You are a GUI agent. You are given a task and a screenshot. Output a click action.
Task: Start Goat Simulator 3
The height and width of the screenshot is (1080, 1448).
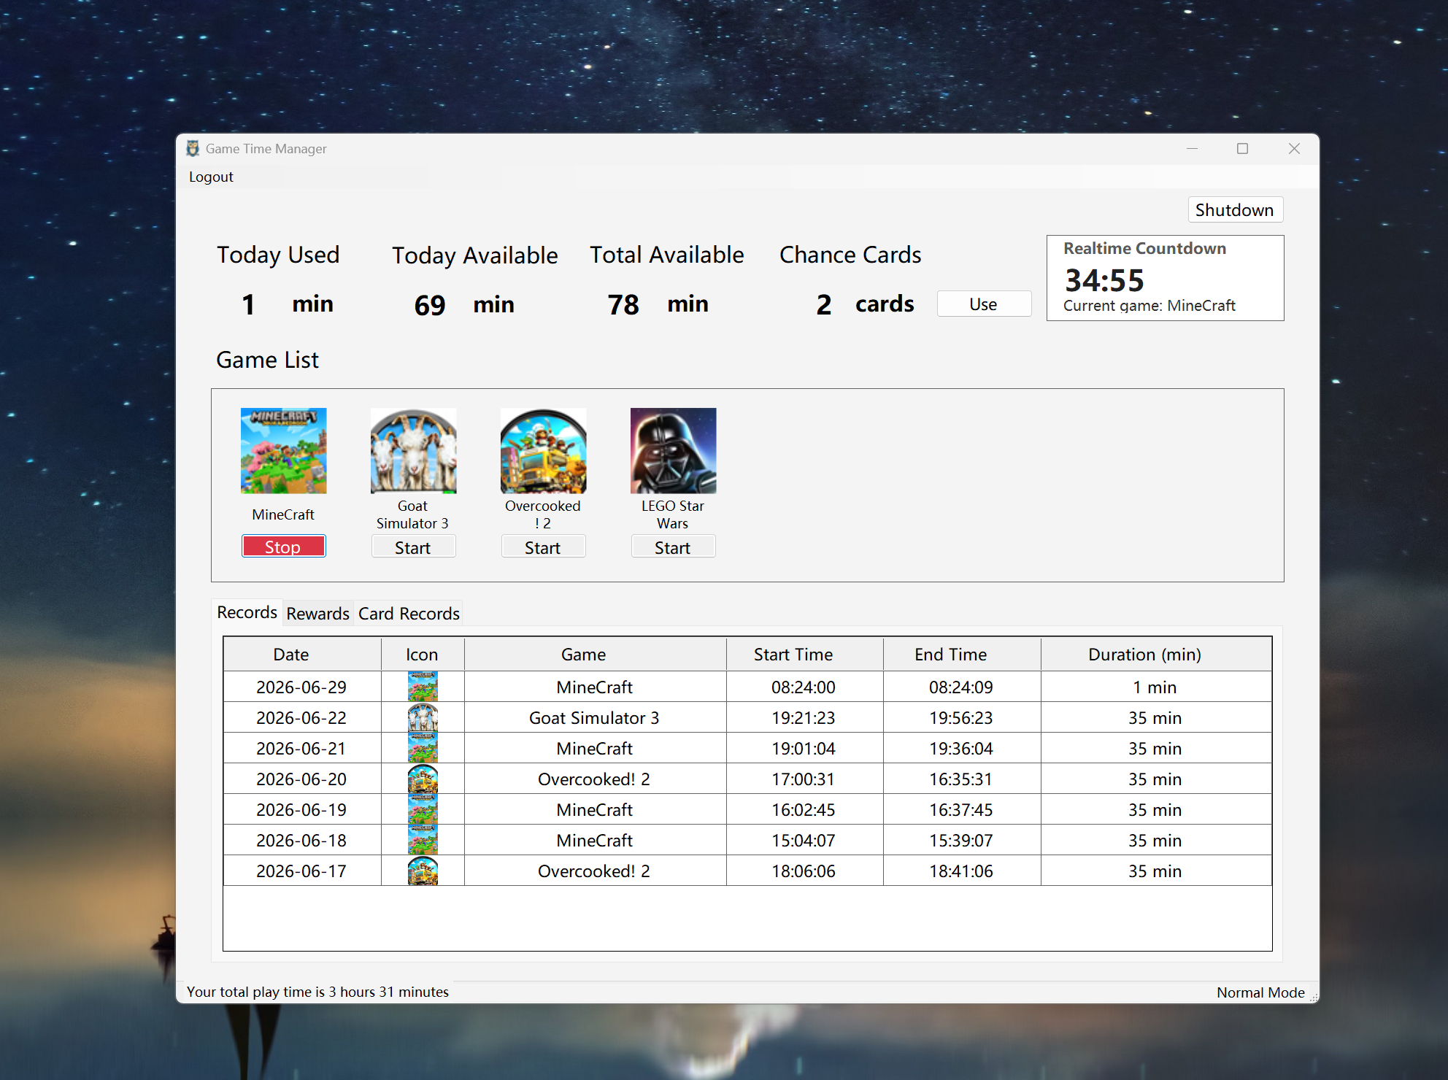(414, 547)
